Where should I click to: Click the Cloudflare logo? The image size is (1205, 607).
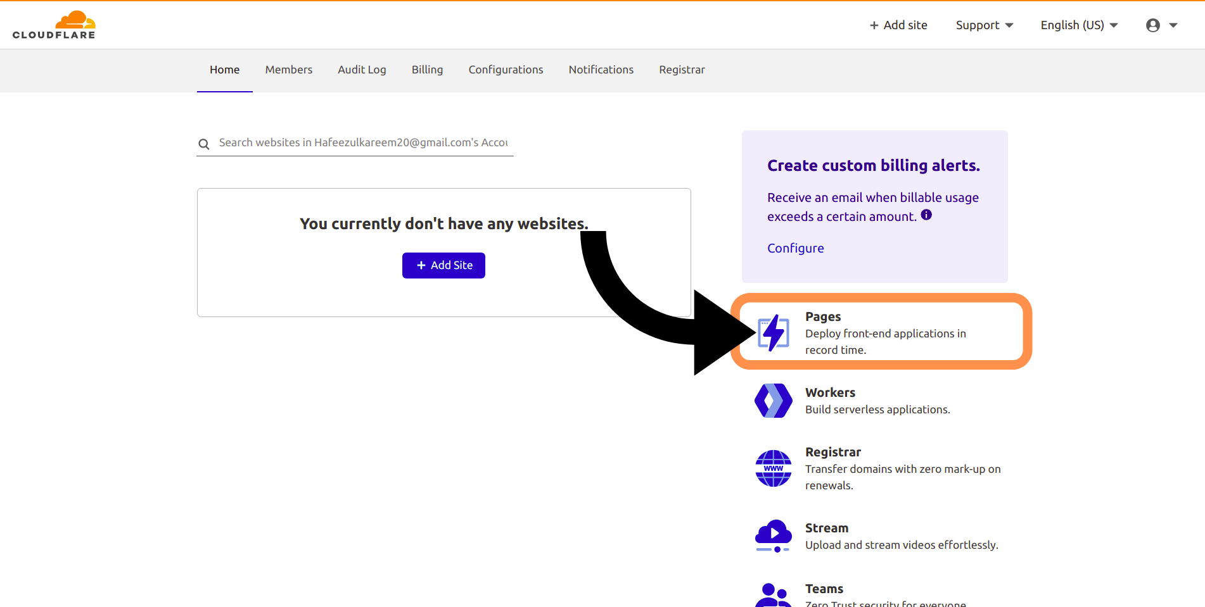coord(54,24)
